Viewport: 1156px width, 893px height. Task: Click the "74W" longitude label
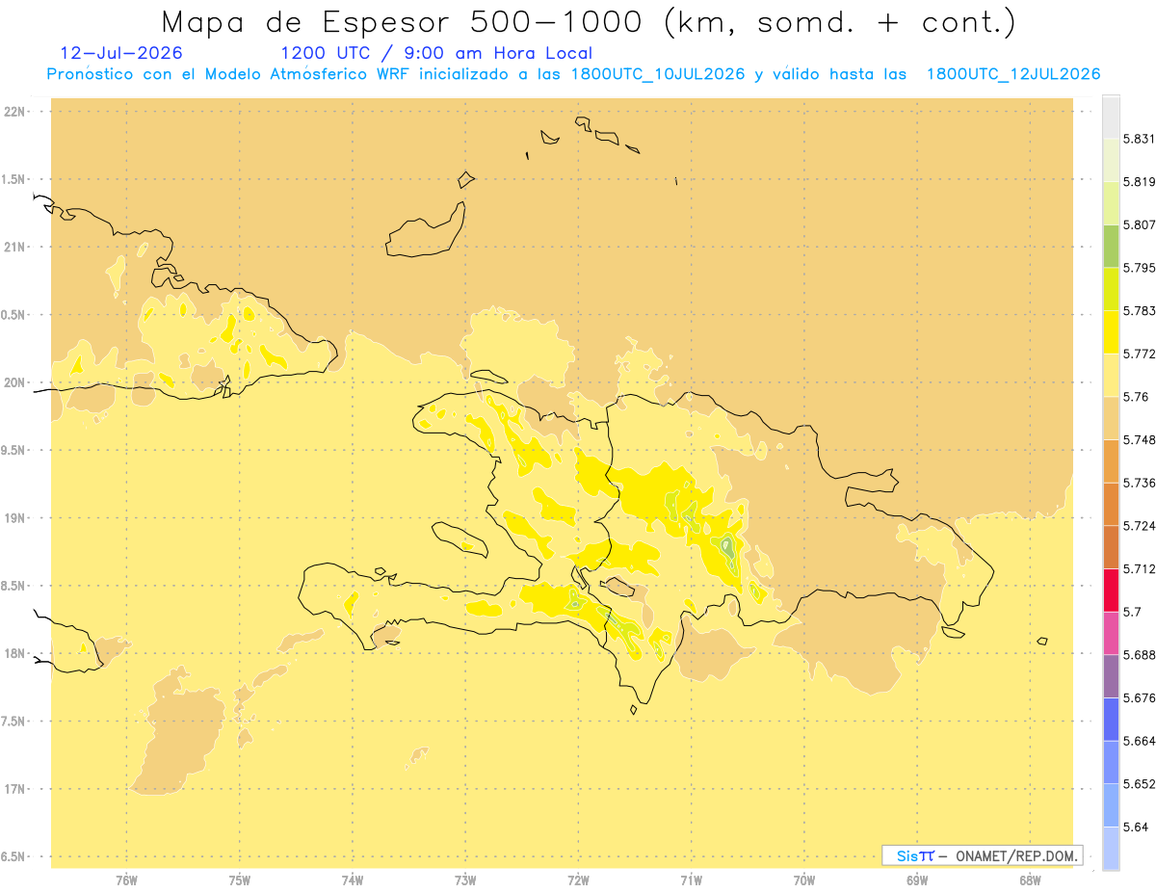tap(353, 880)
